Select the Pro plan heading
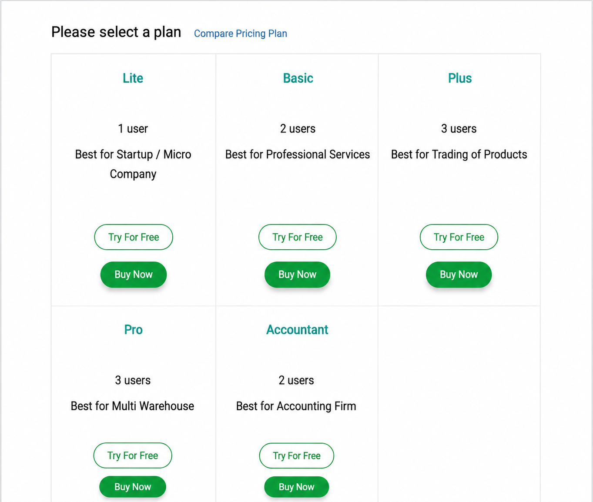This screenshot has width=593, height=502. pyautogui.click(x=133, y=330)
